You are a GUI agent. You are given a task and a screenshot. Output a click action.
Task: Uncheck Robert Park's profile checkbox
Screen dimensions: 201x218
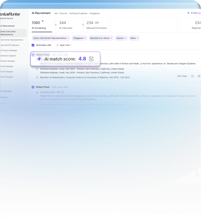[33, 87]
